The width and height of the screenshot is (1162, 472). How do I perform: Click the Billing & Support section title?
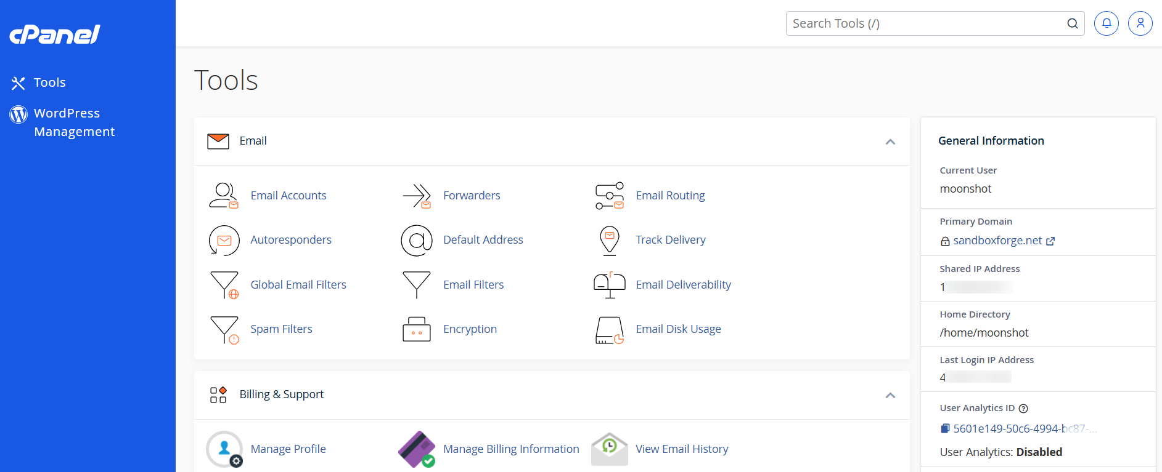pyautogui.click(x=281, y=394)
